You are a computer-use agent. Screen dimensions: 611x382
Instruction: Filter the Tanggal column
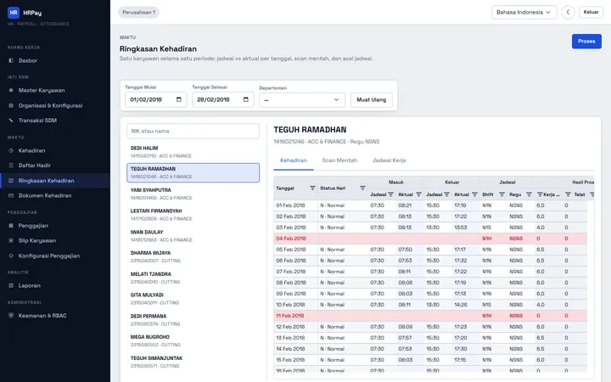(x=312, y=188)
